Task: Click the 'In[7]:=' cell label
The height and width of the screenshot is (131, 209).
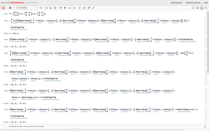Action: coord(6,109)
